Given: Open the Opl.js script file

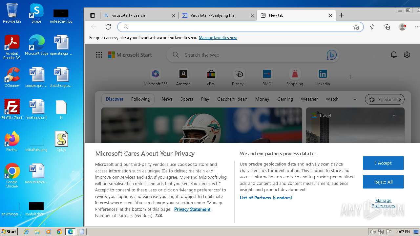Looking at the screenshot, I should [x=61, y=141].
